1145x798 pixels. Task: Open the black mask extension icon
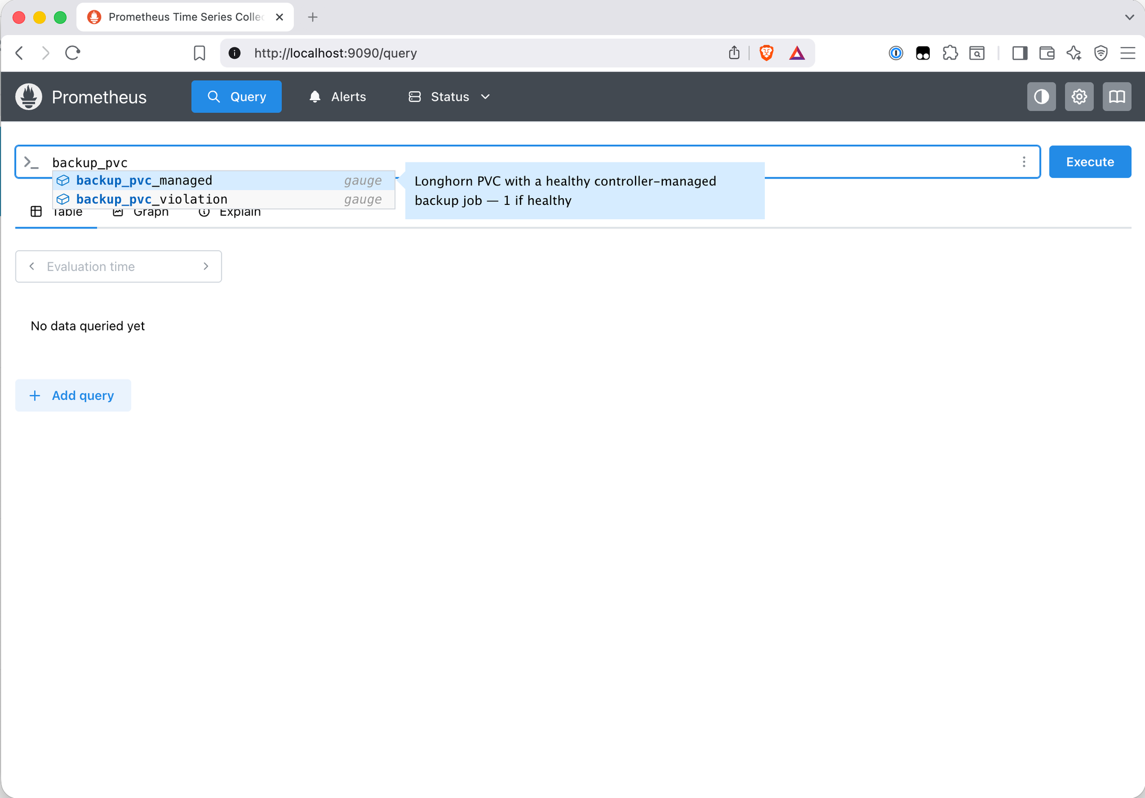tap(923, 53)
